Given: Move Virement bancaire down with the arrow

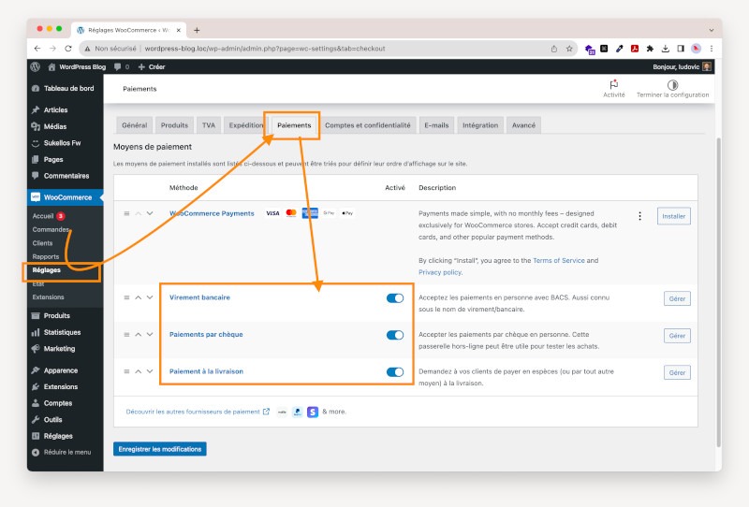Looking at the screenshot, I should 150,297.
